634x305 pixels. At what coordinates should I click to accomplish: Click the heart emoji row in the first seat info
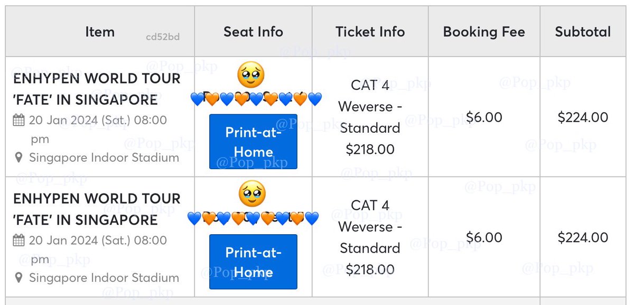point(256,99)
